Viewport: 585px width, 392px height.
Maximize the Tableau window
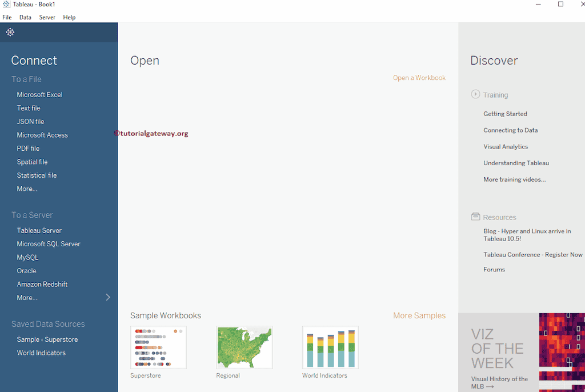560,4
